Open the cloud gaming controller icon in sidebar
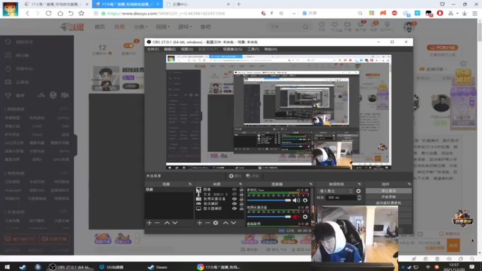482x271 pixels. coord(8,82)
